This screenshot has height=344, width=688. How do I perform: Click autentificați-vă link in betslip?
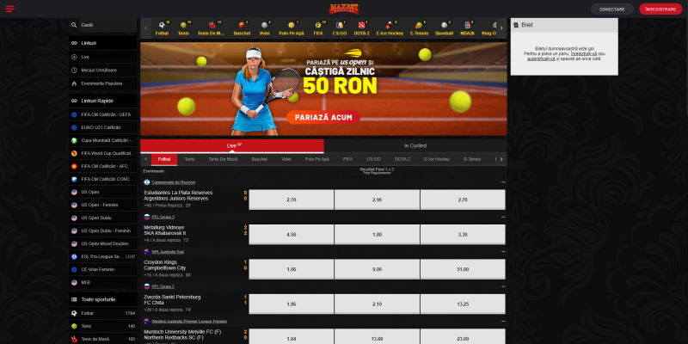(x=541, y=58)
